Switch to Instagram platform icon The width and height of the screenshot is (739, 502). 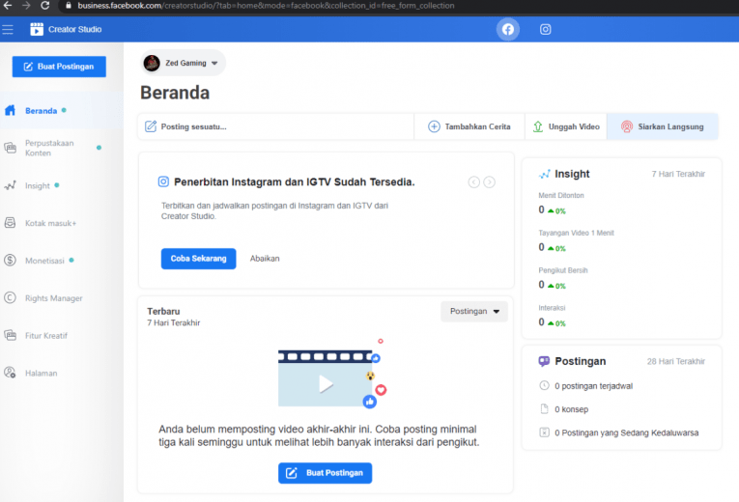coord(545,30)
